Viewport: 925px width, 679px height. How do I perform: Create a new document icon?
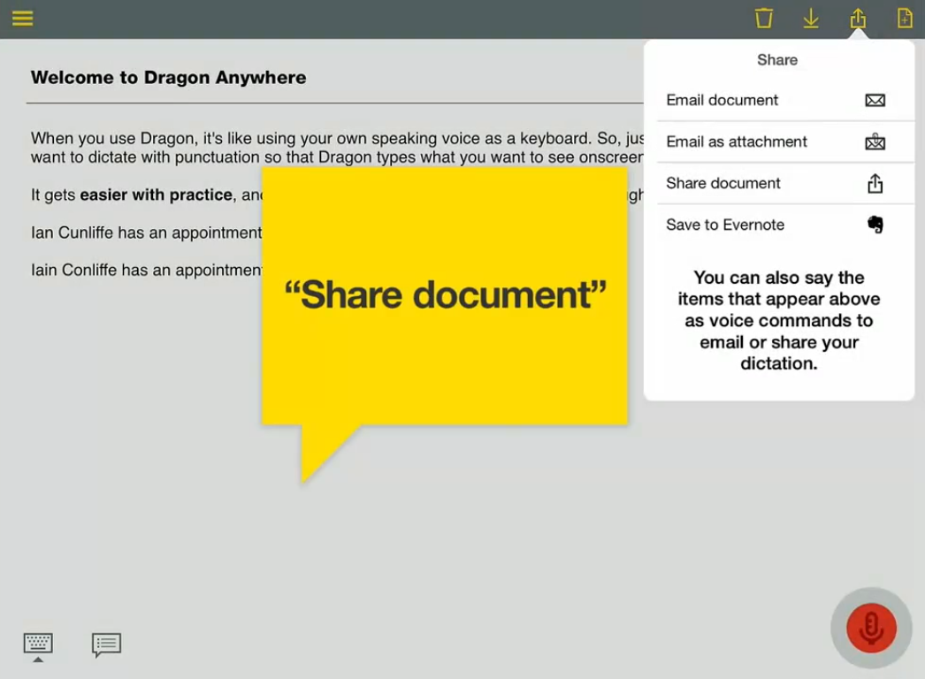pos(905,19)
